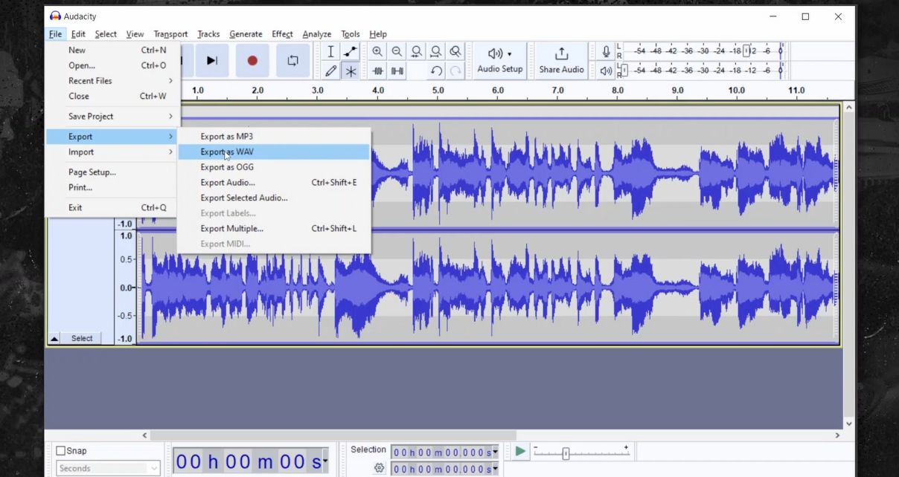The width and height of the screenshot is (899, 477).
Task: Choose the Draw pencil tool
Action: 331,71
